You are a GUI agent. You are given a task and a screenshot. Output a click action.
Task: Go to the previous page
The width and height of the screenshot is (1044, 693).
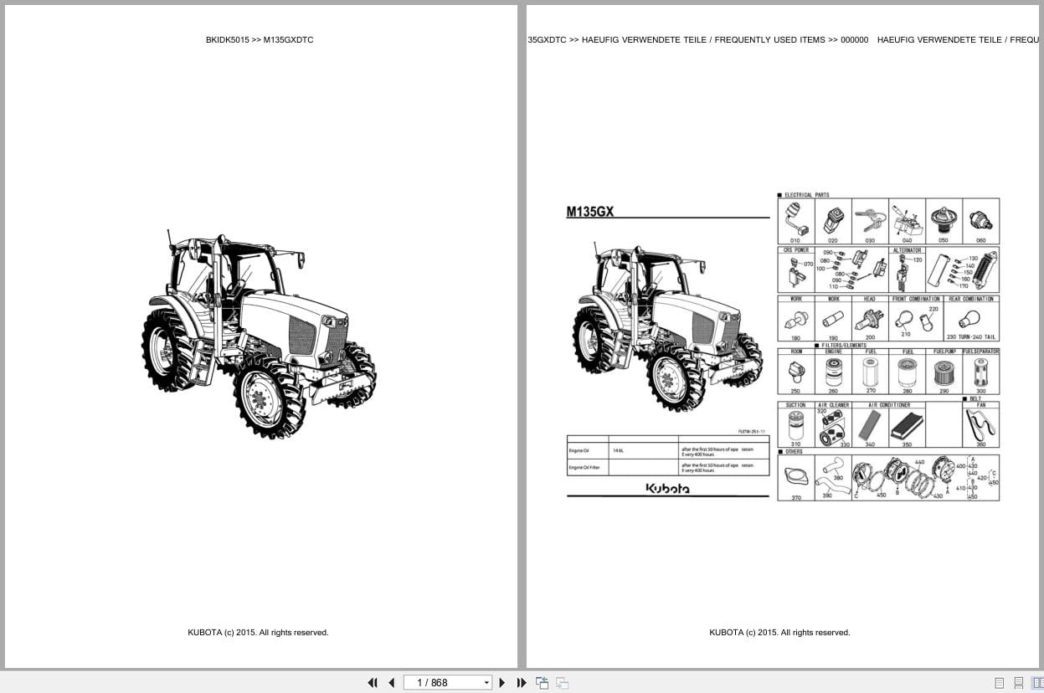tap(391, 683)
